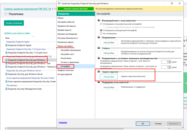Screen dimensions: 187x130
Task: Confirm with the OK button
Action: [143, 123]
